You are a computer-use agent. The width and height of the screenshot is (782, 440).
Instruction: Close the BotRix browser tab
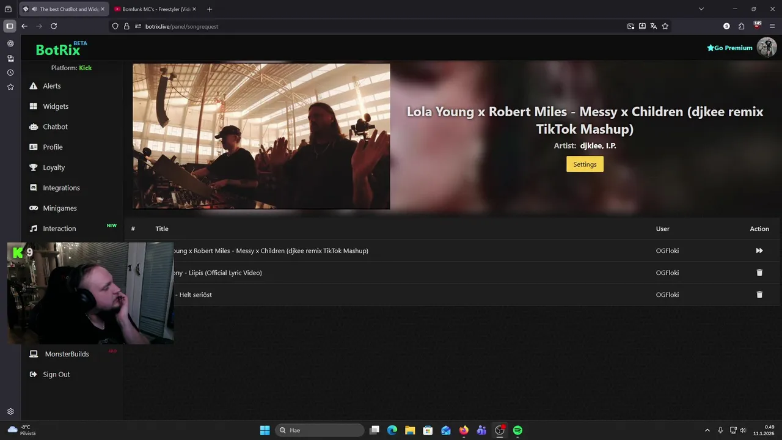tap(103, 9)
